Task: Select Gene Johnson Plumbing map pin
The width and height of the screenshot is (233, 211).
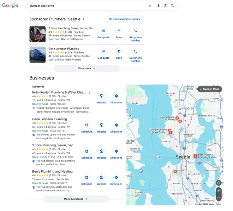Action: tap(177, 118)
